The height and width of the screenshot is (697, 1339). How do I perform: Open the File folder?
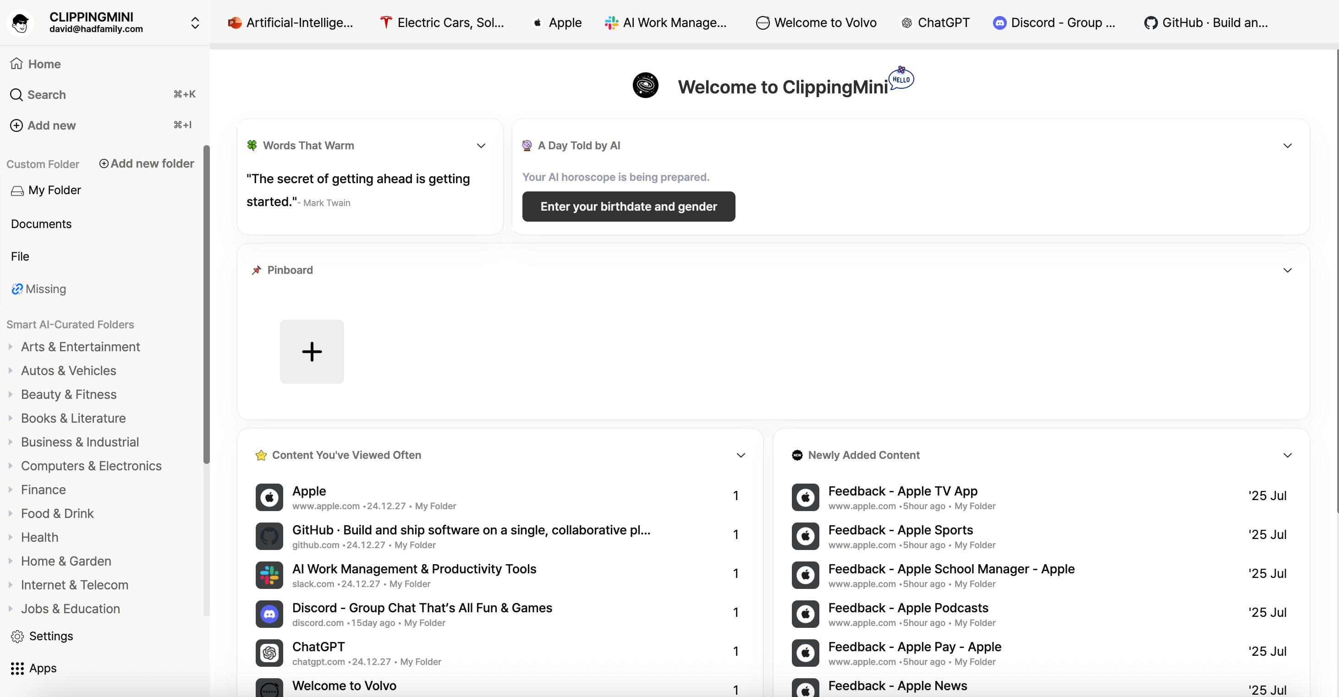(x=20, y=256)
